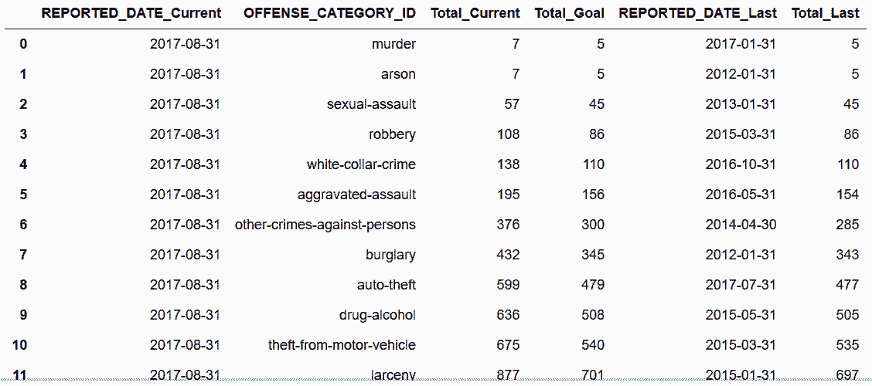Select the theft-from-motor-vehicle cell
This screenshot has height=386, width=872.
pos(342,345)
